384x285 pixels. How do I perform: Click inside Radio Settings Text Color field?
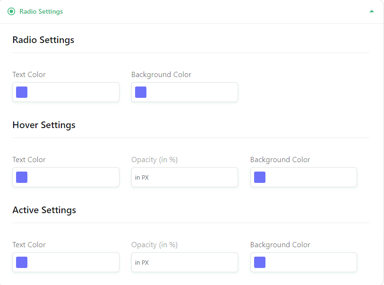pyautogui.click(x=66, y=92)
